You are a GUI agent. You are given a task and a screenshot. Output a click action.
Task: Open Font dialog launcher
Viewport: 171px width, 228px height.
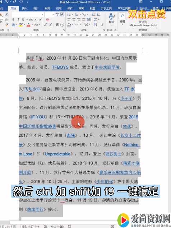[64, 30]
